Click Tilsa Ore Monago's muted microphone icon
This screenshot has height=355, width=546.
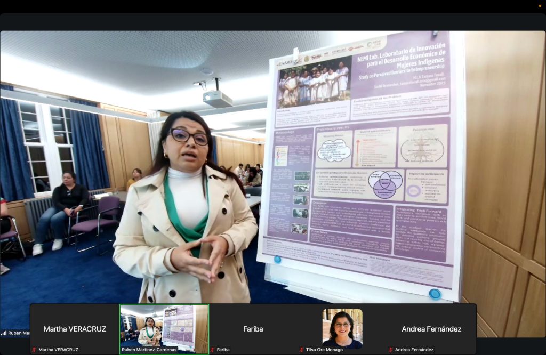[302, 350]
